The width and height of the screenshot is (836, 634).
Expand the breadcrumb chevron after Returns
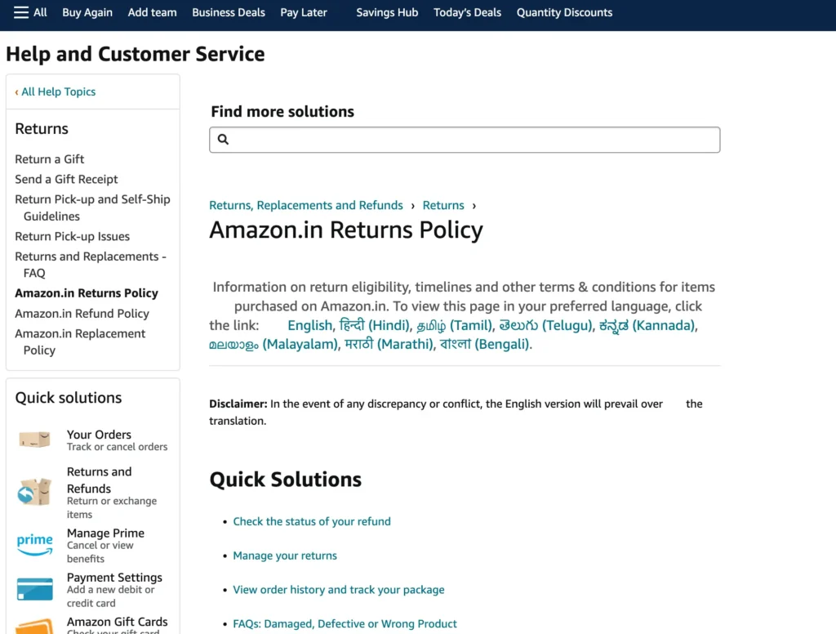click(x=476, y=205)
